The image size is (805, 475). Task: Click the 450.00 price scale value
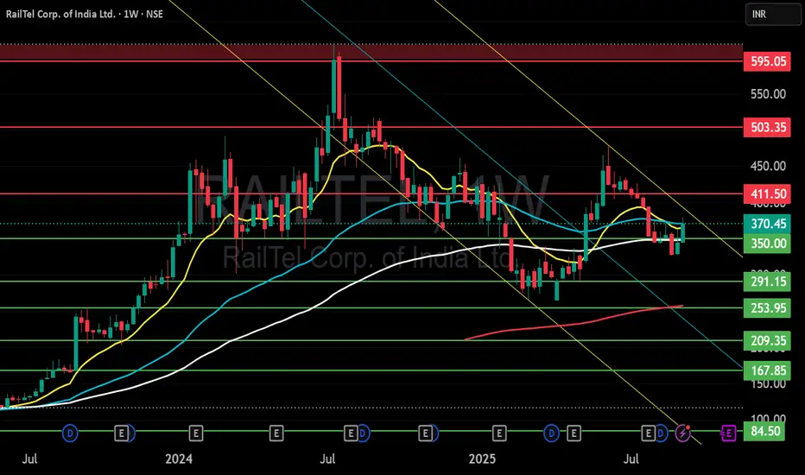point(768,166)
